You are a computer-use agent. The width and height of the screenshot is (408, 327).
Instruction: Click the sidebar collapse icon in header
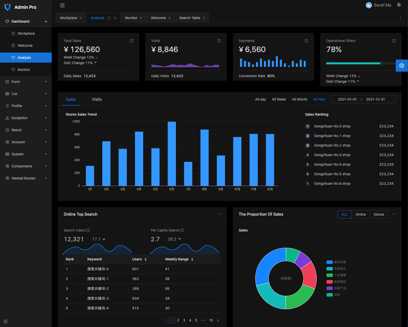[62, 5]
